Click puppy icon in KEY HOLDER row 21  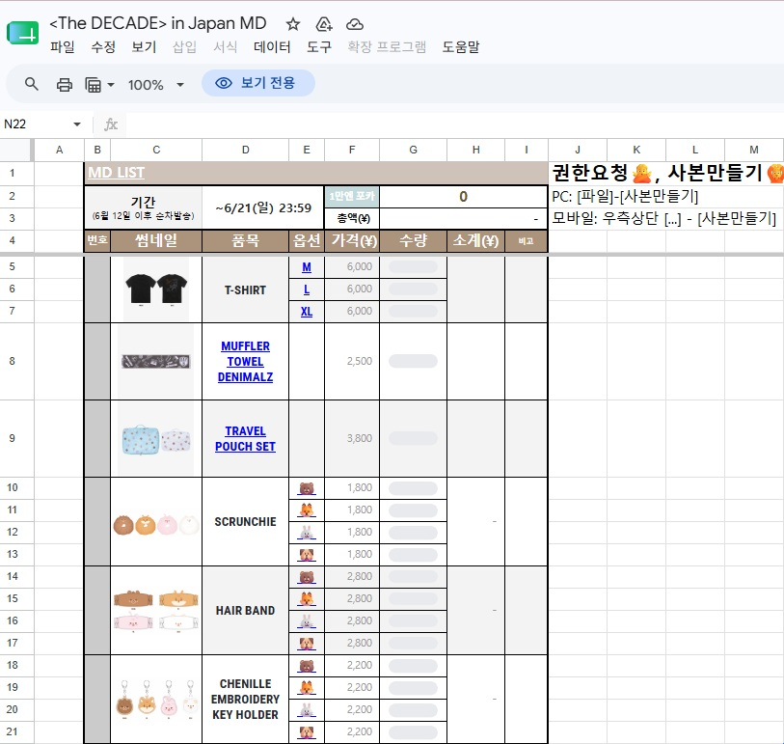click(307, 732)
